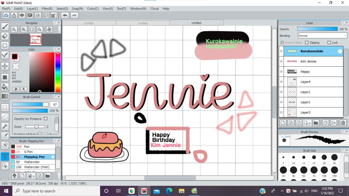349x196 pixels.
Task: Enable the Opacity by Pressure checkbox
Action: point(46,119)
